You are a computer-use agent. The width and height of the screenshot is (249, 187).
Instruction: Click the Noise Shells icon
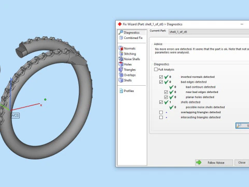(x=121, y=59)
